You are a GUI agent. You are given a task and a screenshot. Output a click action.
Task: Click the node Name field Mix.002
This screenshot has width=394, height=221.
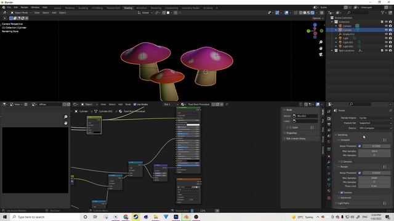(x=305, y=116)
